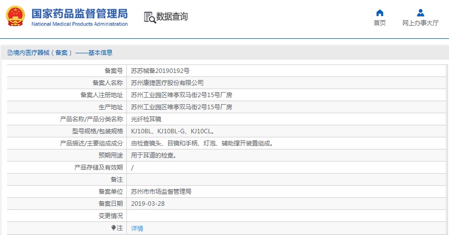Select intended use 用于耳道的检查

[x=154, y=155]
